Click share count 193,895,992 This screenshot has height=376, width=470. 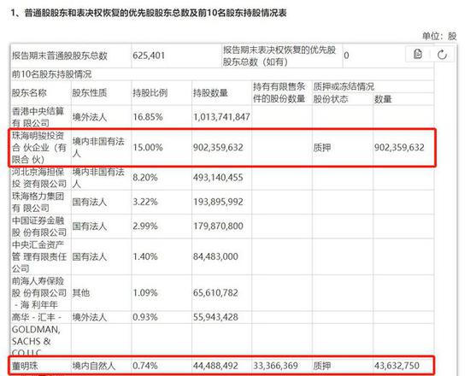[218, 202]
